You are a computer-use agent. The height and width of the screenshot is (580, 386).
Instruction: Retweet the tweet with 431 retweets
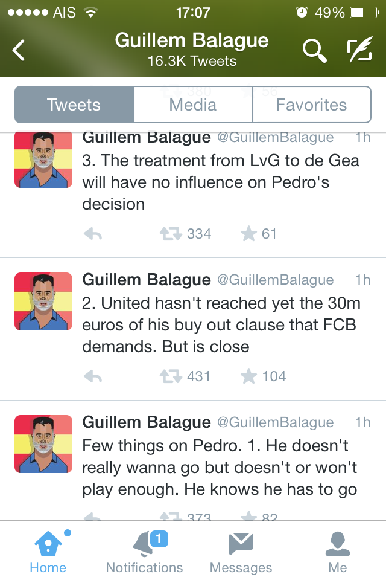169,376
